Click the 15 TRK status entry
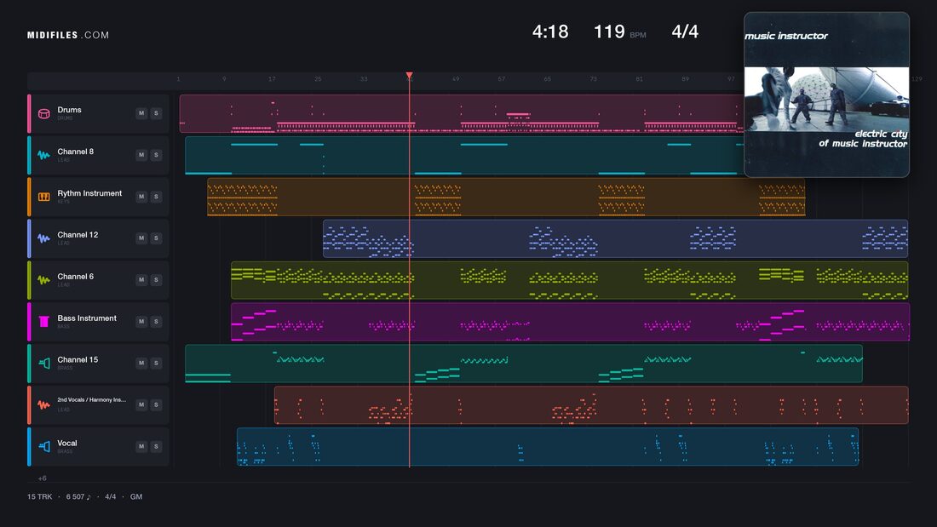Viewport: 937px width, 527px height. 39,496
